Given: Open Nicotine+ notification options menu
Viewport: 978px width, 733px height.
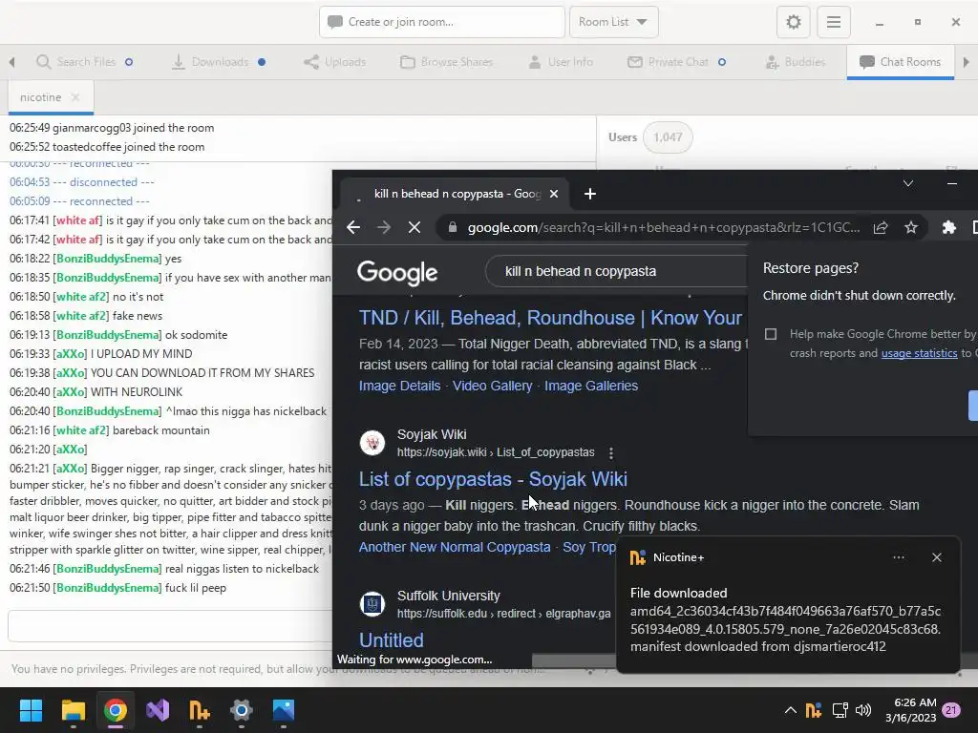Looking at the screenshot, I should click(899, 557).
